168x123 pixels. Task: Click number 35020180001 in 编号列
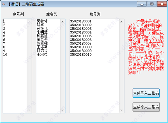(81, 21)
